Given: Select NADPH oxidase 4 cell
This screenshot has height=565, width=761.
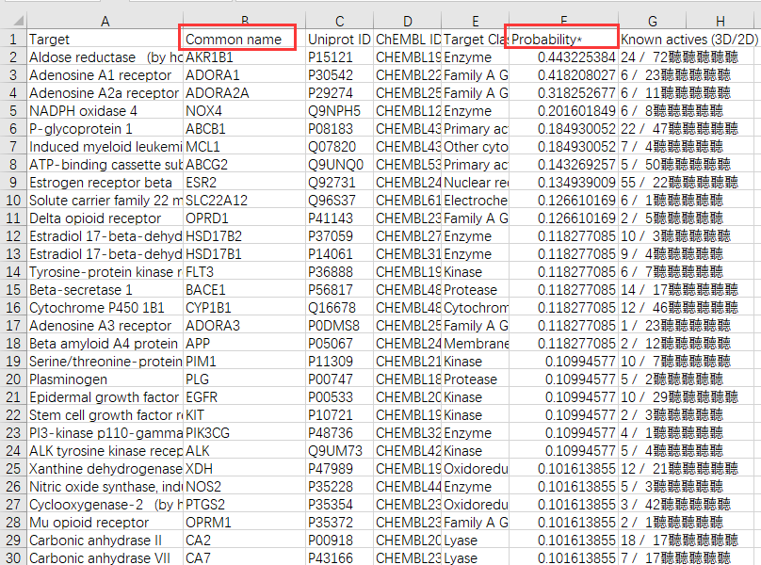Looking at the screenshot, I should [x=105, y=111].
